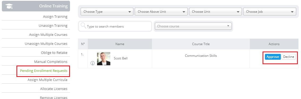Open the Choose Above Unit dropdown
Screen dimensions: 301x99
(x=161, y=11)
